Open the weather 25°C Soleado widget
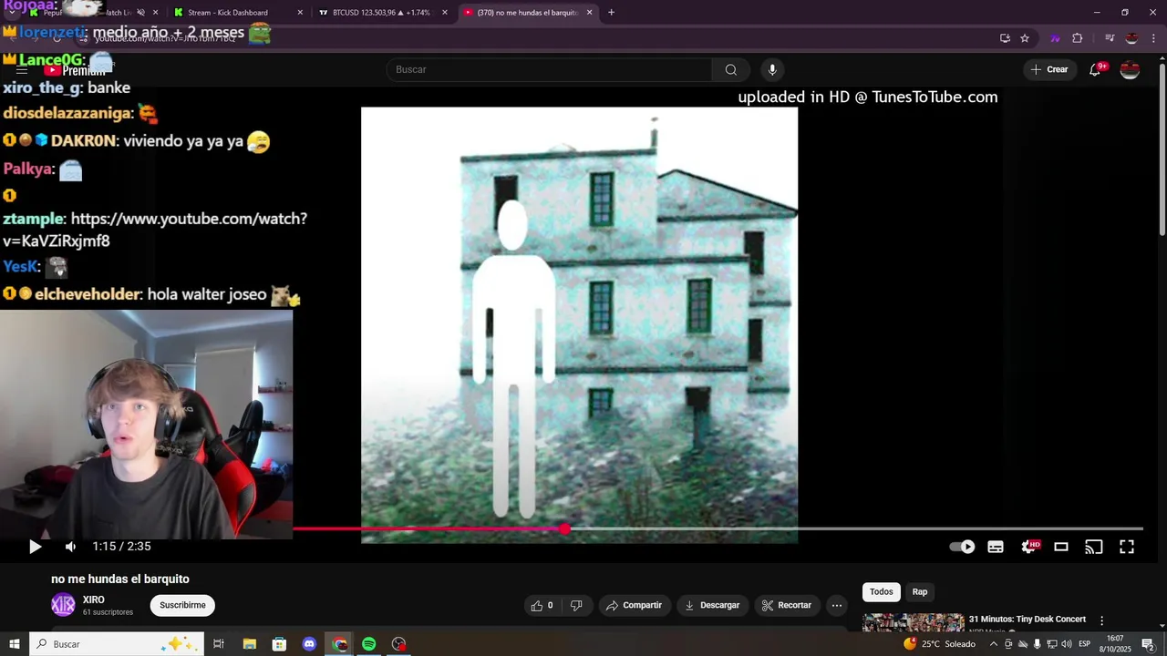Viewport: 1167px width, 656px height. click(x=939, y=644)
